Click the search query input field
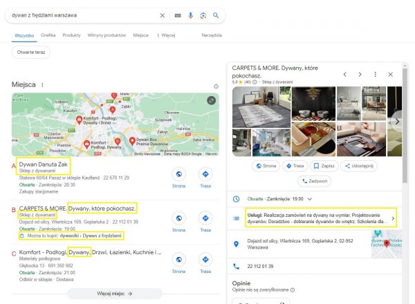 click(x=84, y=15)
